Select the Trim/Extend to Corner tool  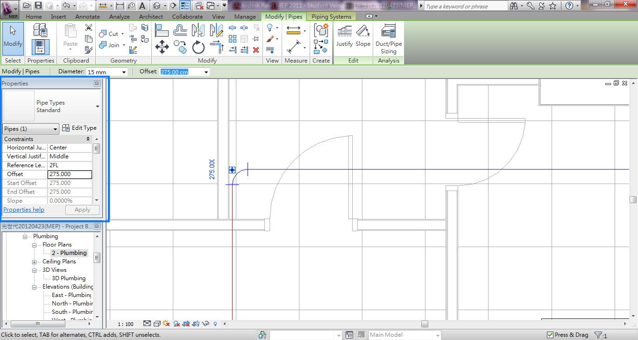point(217,47)
